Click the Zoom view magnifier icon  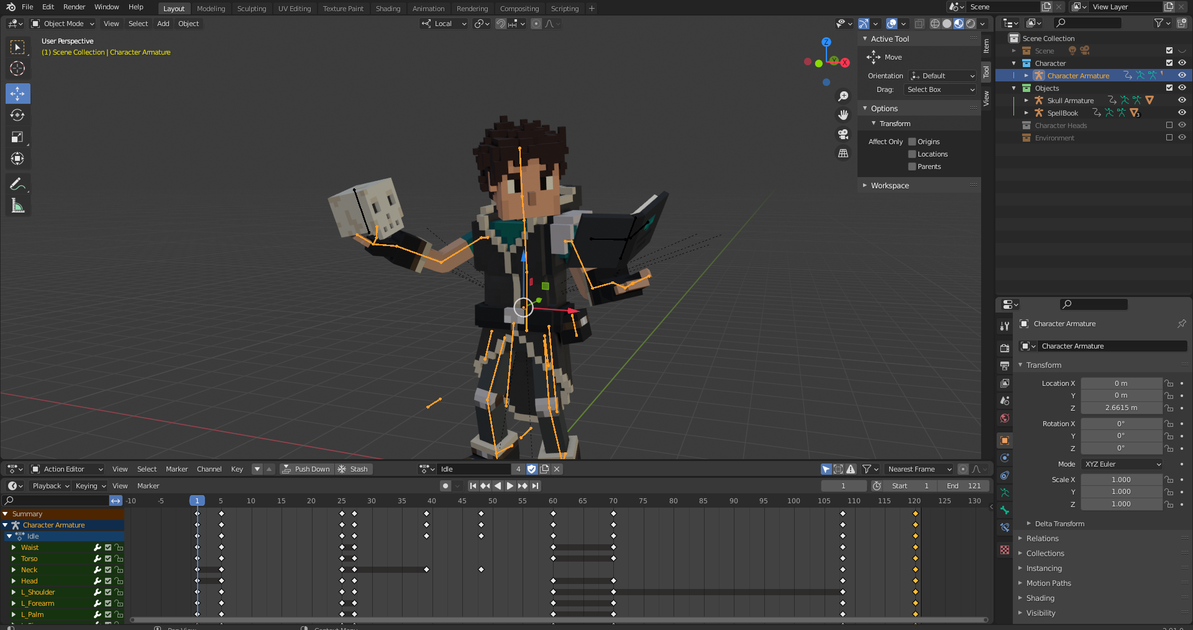click(843, 96)
